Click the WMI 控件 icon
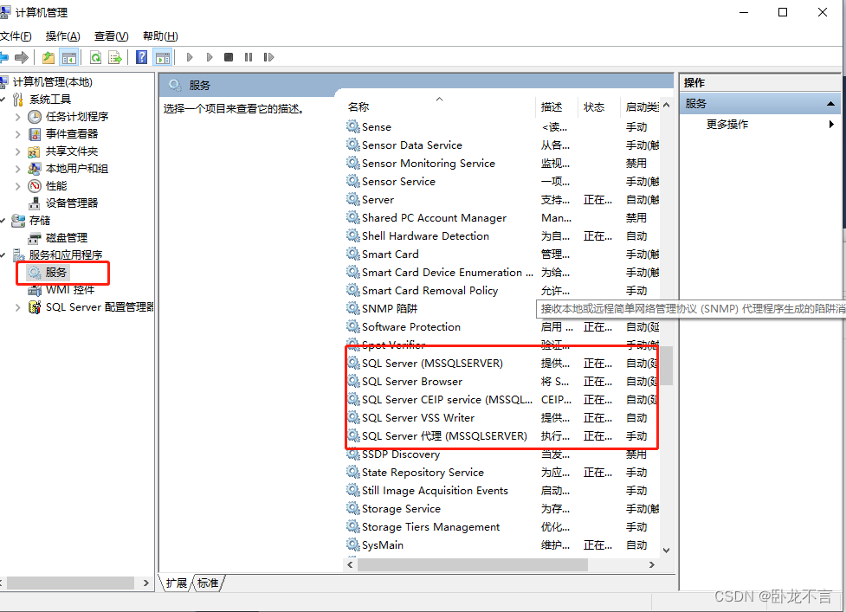 (x=35, y=290)
